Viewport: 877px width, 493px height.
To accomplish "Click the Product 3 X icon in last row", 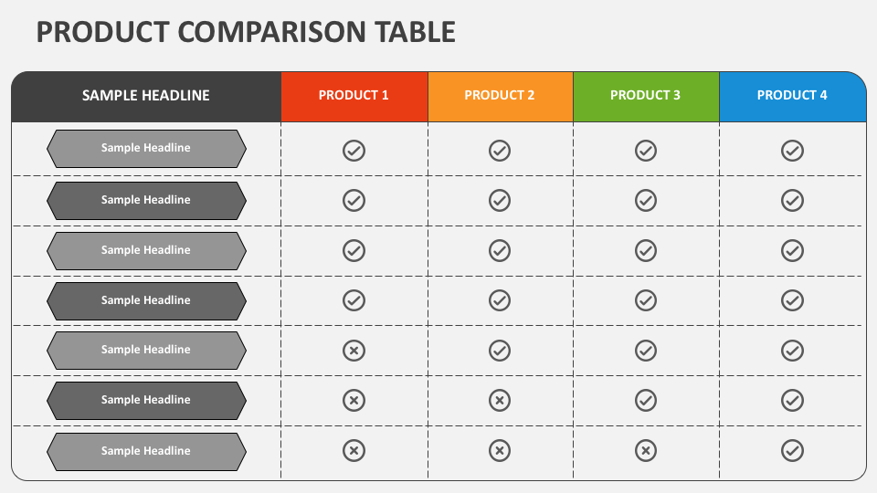I will (x=646, y=450).
